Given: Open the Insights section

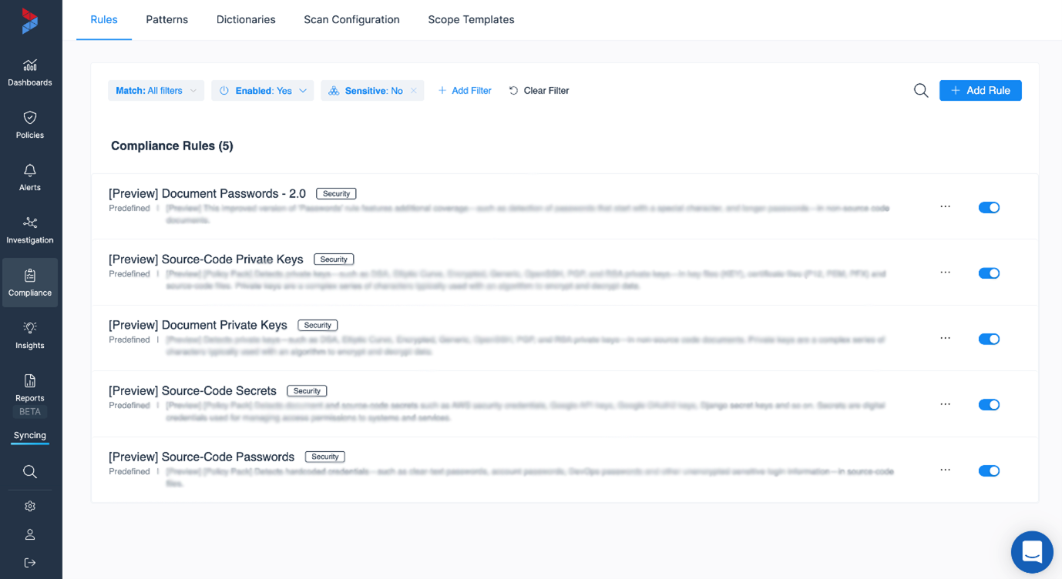Looking at the screenshot, I should coord(29,336).
